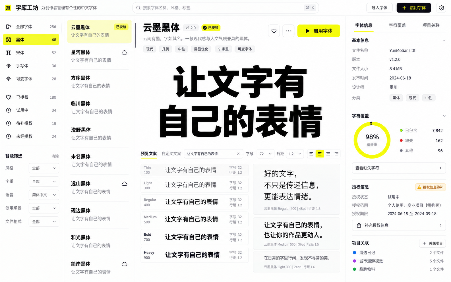Open 查看缺失字符
Screen dimensions: 451x282
[399, 168]
